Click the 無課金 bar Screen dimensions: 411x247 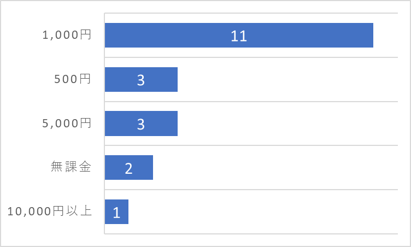pyautogui.click(x=128, y=168)
